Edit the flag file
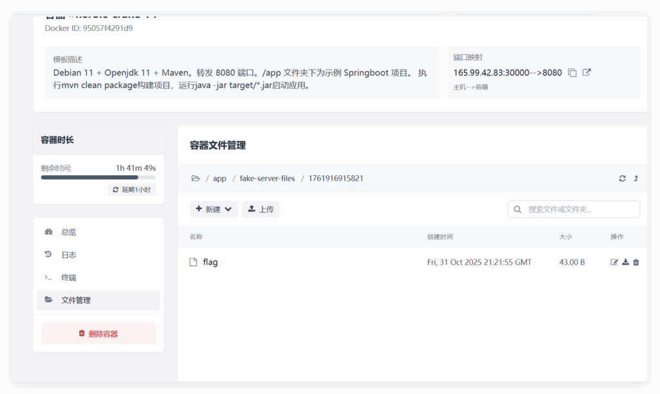Viewport: 660px width, 394px height. (x=614, y=262)
